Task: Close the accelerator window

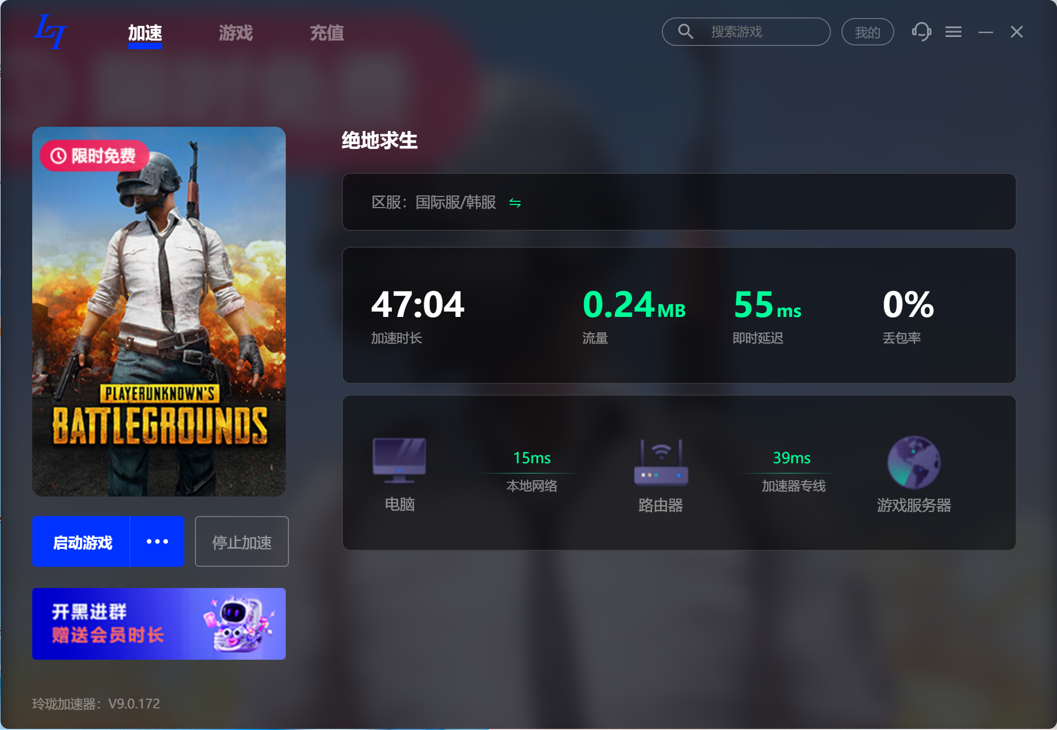Action: coord(1017,32)
